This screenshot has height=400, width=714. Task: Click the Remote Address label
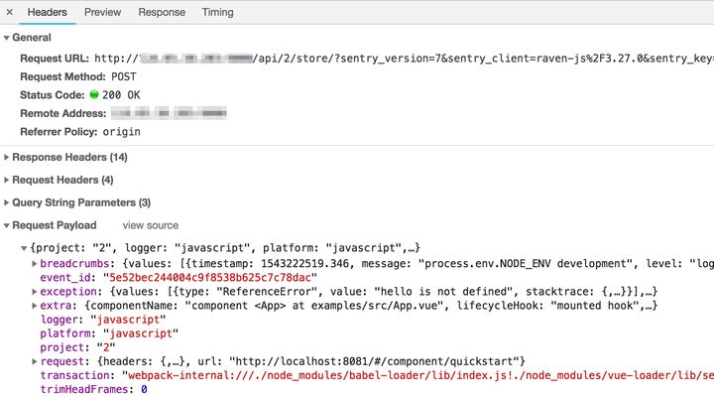[63, 113]
